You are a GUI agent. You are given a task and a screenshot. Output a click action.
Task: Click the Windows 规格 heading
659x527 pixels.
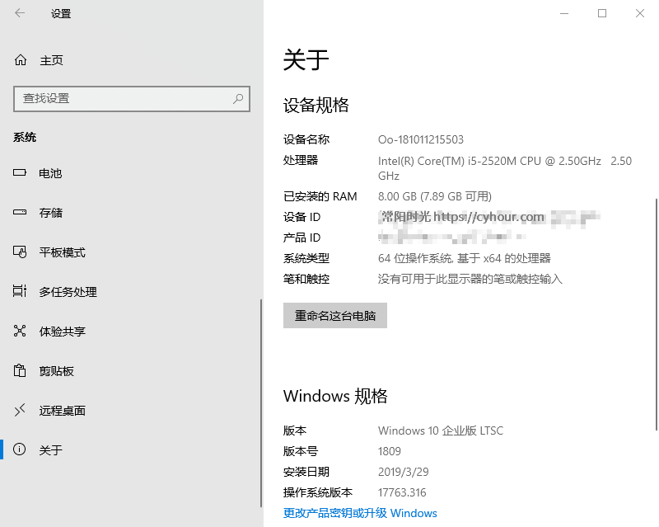(335, 396)
